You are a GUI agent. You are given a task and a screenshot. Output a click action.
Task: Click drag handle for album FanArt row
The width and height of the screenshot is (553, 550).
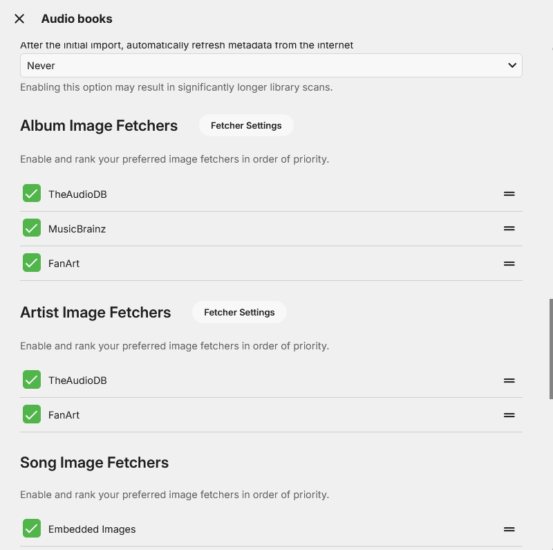(x=509, y=263)
